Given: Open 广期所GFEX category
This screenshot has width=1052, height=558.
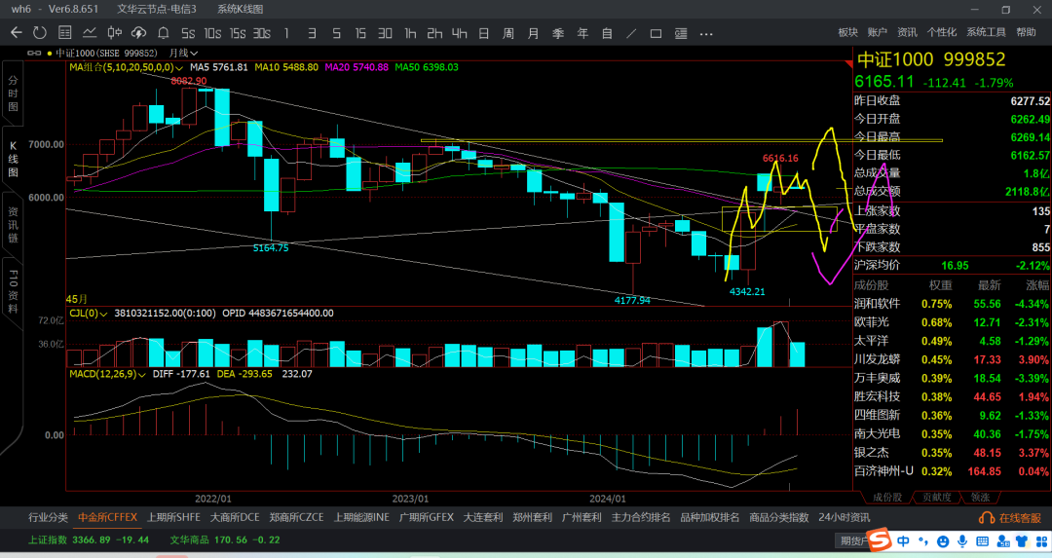Looking at the screenshot, I should 426,517.
